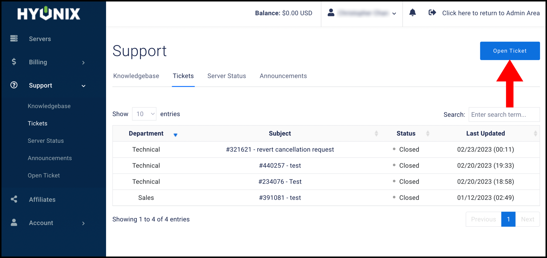Click the HYUNIX logo
Viewport: 547px width, 258px height.
pyautogui.click(x=48, y=13)
